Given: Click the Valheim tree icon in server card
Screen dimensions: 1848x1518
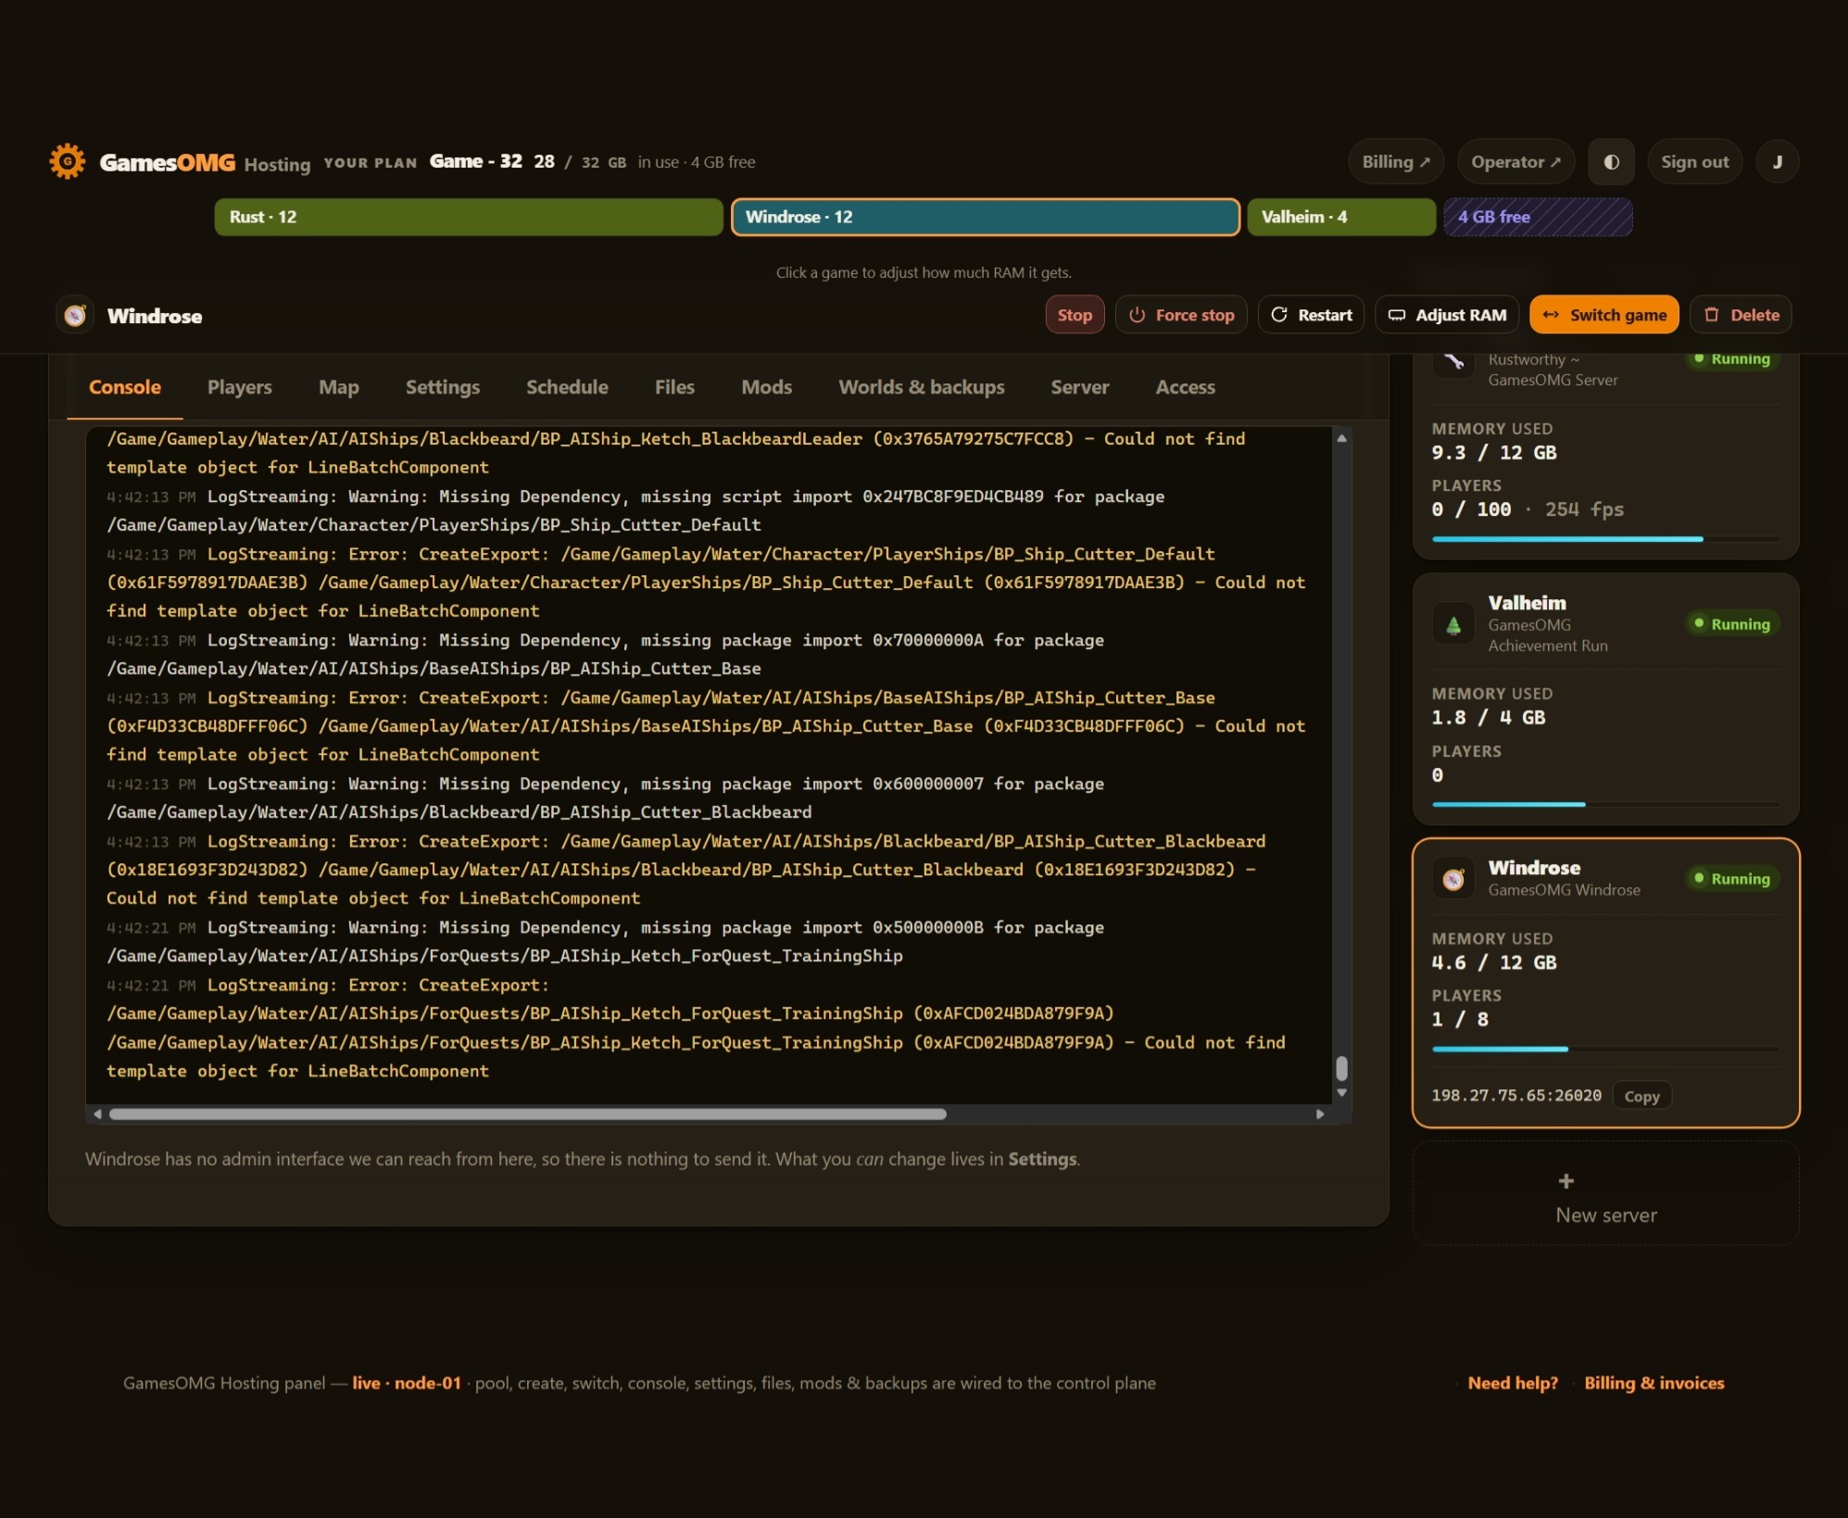Looking at the screenshot, I should click(x=1453, y=625).
